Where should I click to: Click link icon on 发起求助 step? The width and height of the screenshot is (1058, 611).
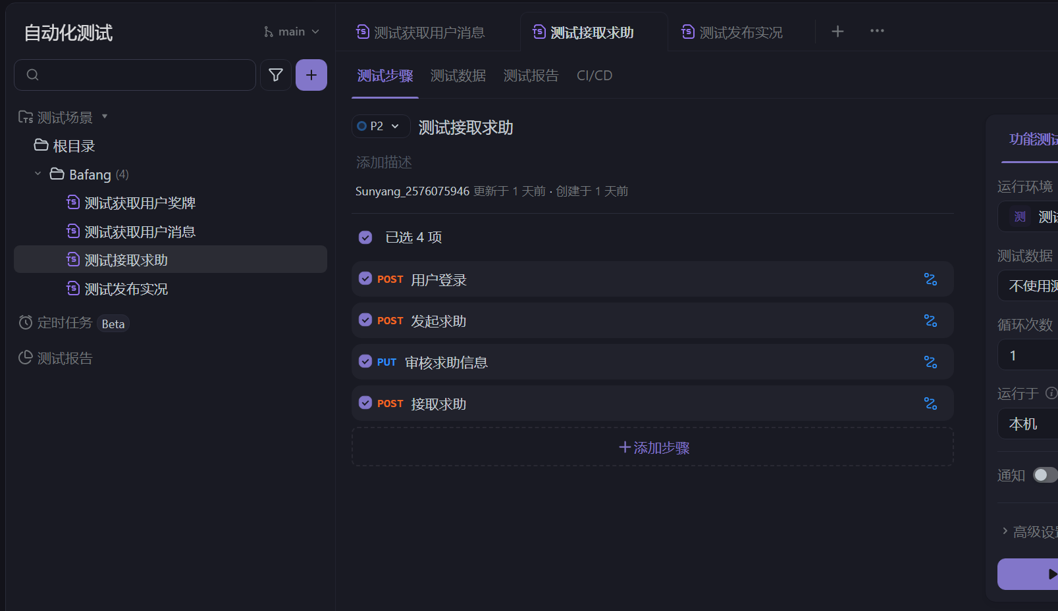click(x=930, y=321)
